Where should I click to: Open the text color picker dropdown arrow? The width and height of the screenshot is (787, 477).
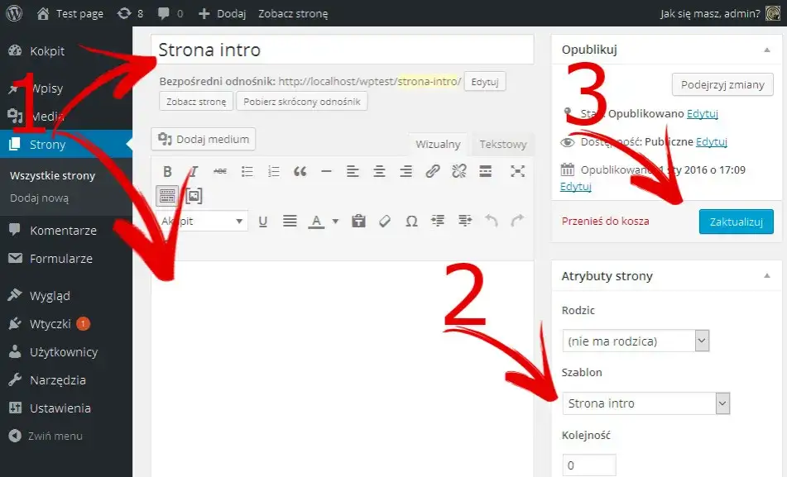click(335, 221)
